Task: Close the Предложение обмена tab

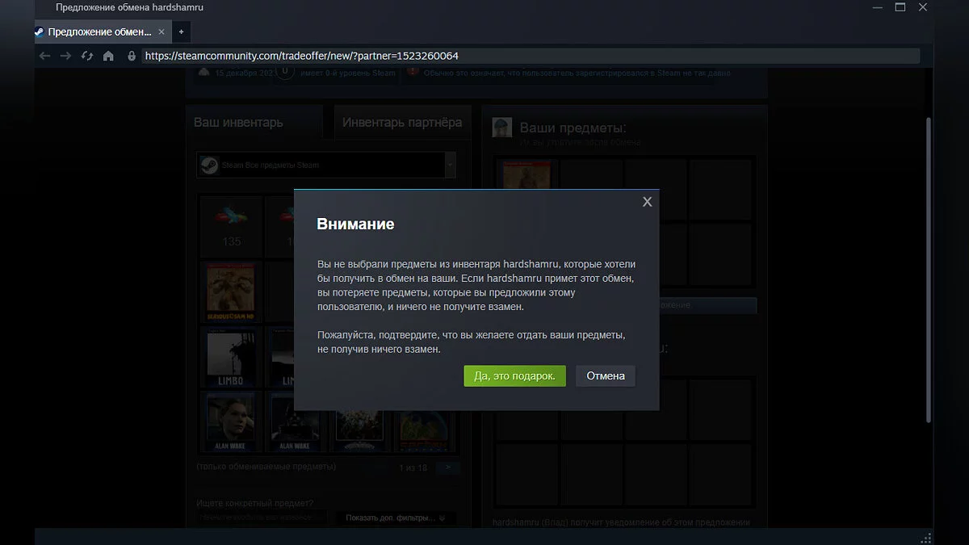Action: tap(161, 31)
